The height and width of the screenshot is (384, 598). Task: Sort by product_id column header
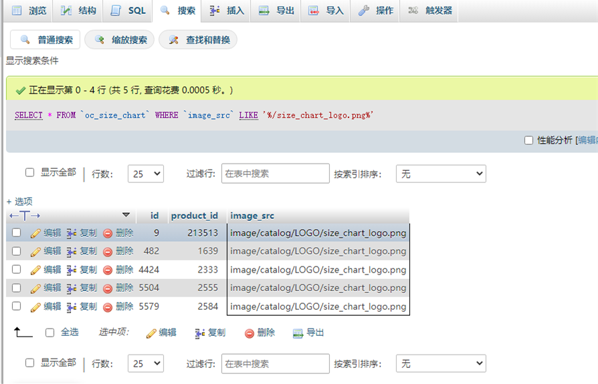pyautogui.click(x=195, y=216)
